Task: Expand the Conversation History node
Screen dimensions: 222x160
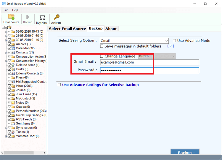Action: click(x=6, y=61)
